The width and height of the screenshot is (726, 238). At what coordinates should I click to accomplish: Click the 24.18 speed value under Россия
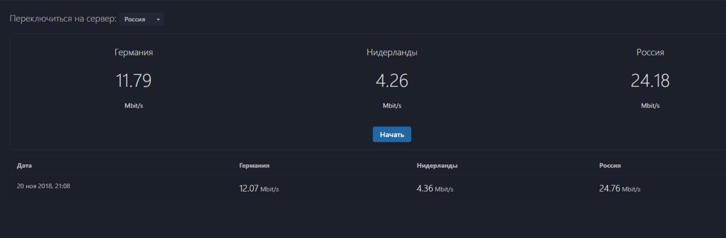pos(650,81)
